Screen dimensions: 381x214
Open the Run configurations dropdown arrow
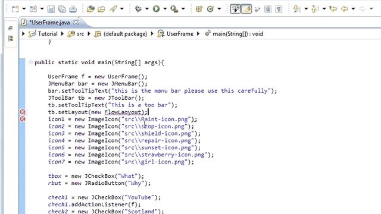click(165, 9)
